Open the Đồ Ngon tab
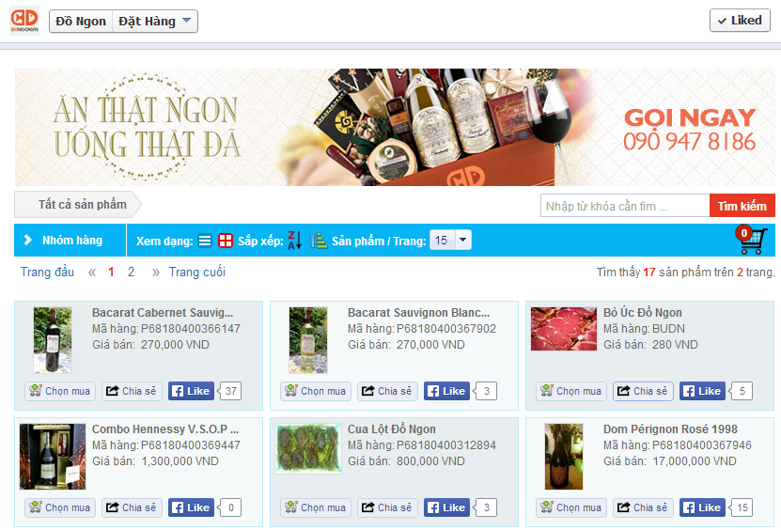 (x=81, y=22)
